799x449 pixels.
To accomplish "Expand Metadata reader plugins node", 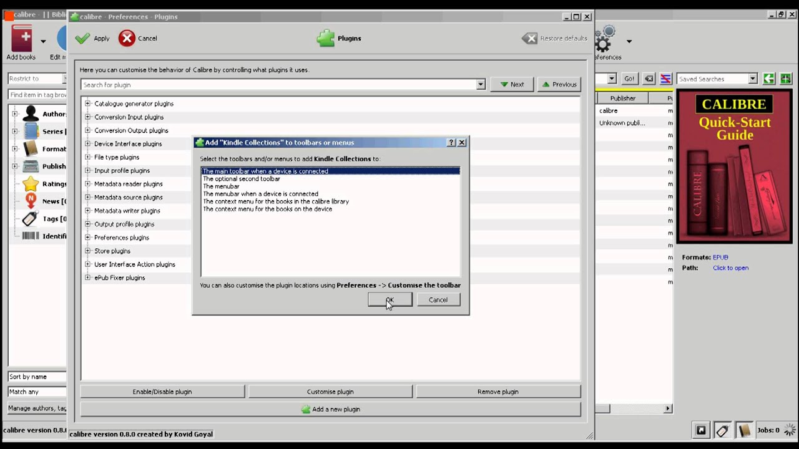I will pyautogui.click(x=87, y=184).
